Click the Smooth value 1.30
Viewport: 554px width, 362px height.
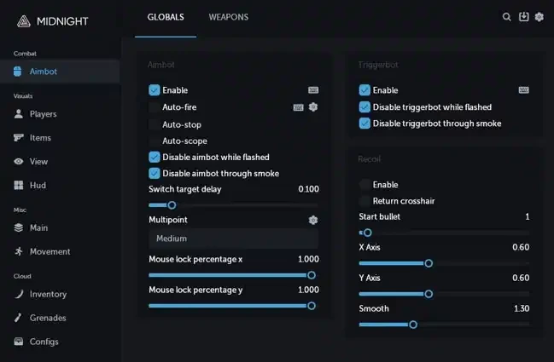(522, 309)
